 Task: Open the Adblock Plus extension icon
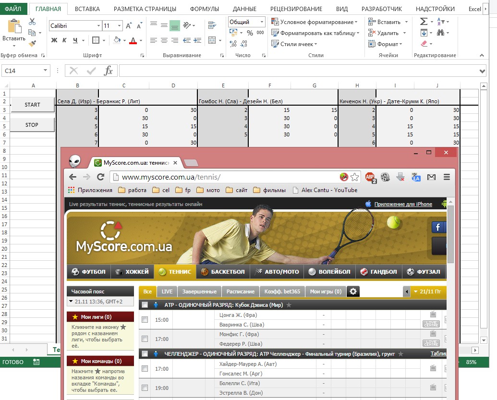pos(370,177)
